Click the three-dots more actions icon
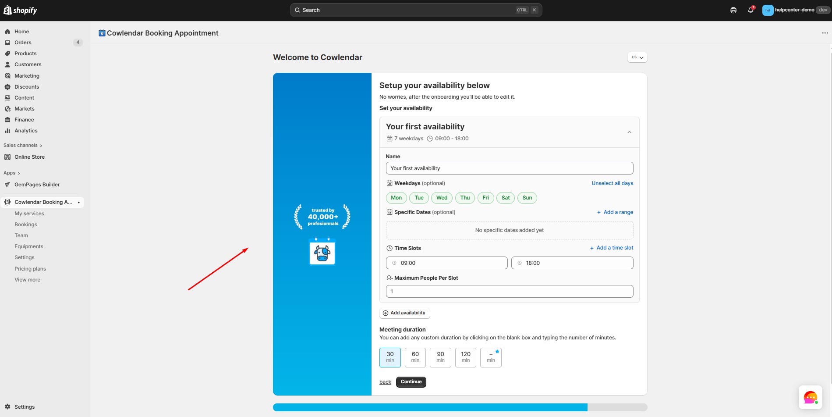The width and height of the screenshot is (832, 417). point(825,33)
